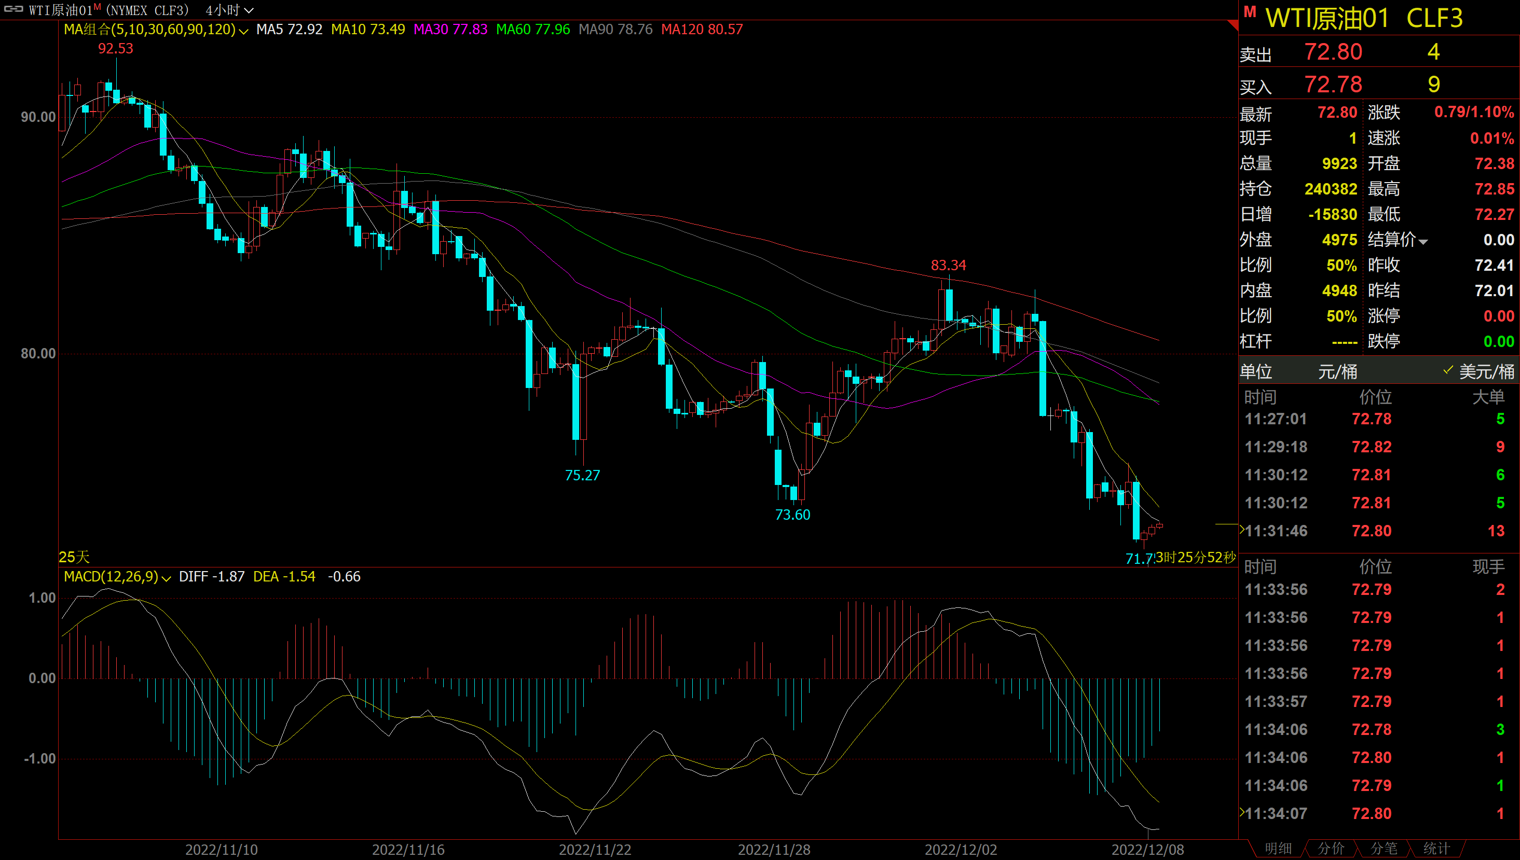Click the 2022/11/22 date on the time axis
Screen dimensions: 1520x860
(x=595, y=850)
